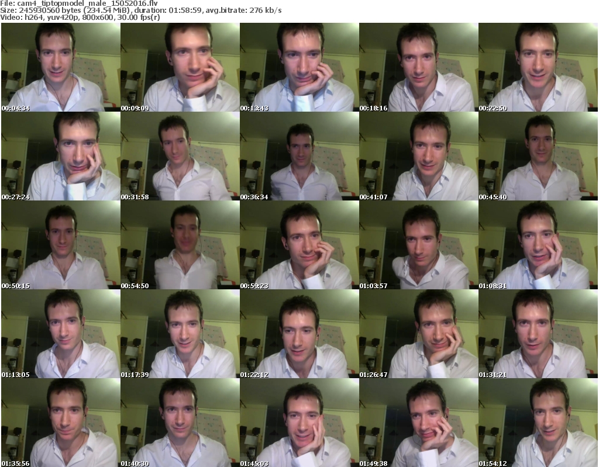599x467 pixels.
Task: Select the thumbnail stamped 01:03:57
Action: click(x=419, y=245)
